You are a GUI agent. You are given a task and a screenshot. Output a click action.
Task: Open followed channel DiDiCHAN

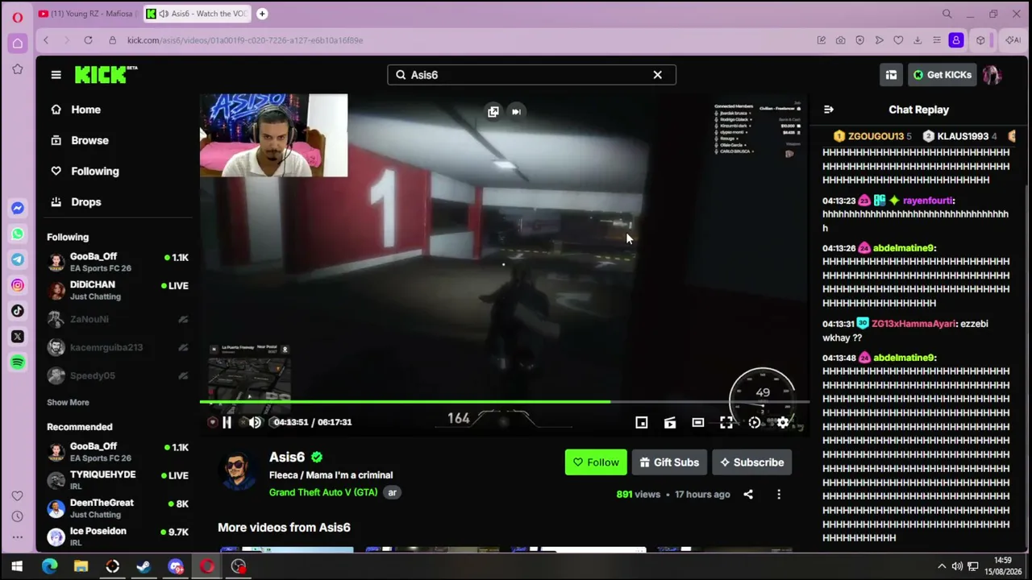tap(118, 290)
